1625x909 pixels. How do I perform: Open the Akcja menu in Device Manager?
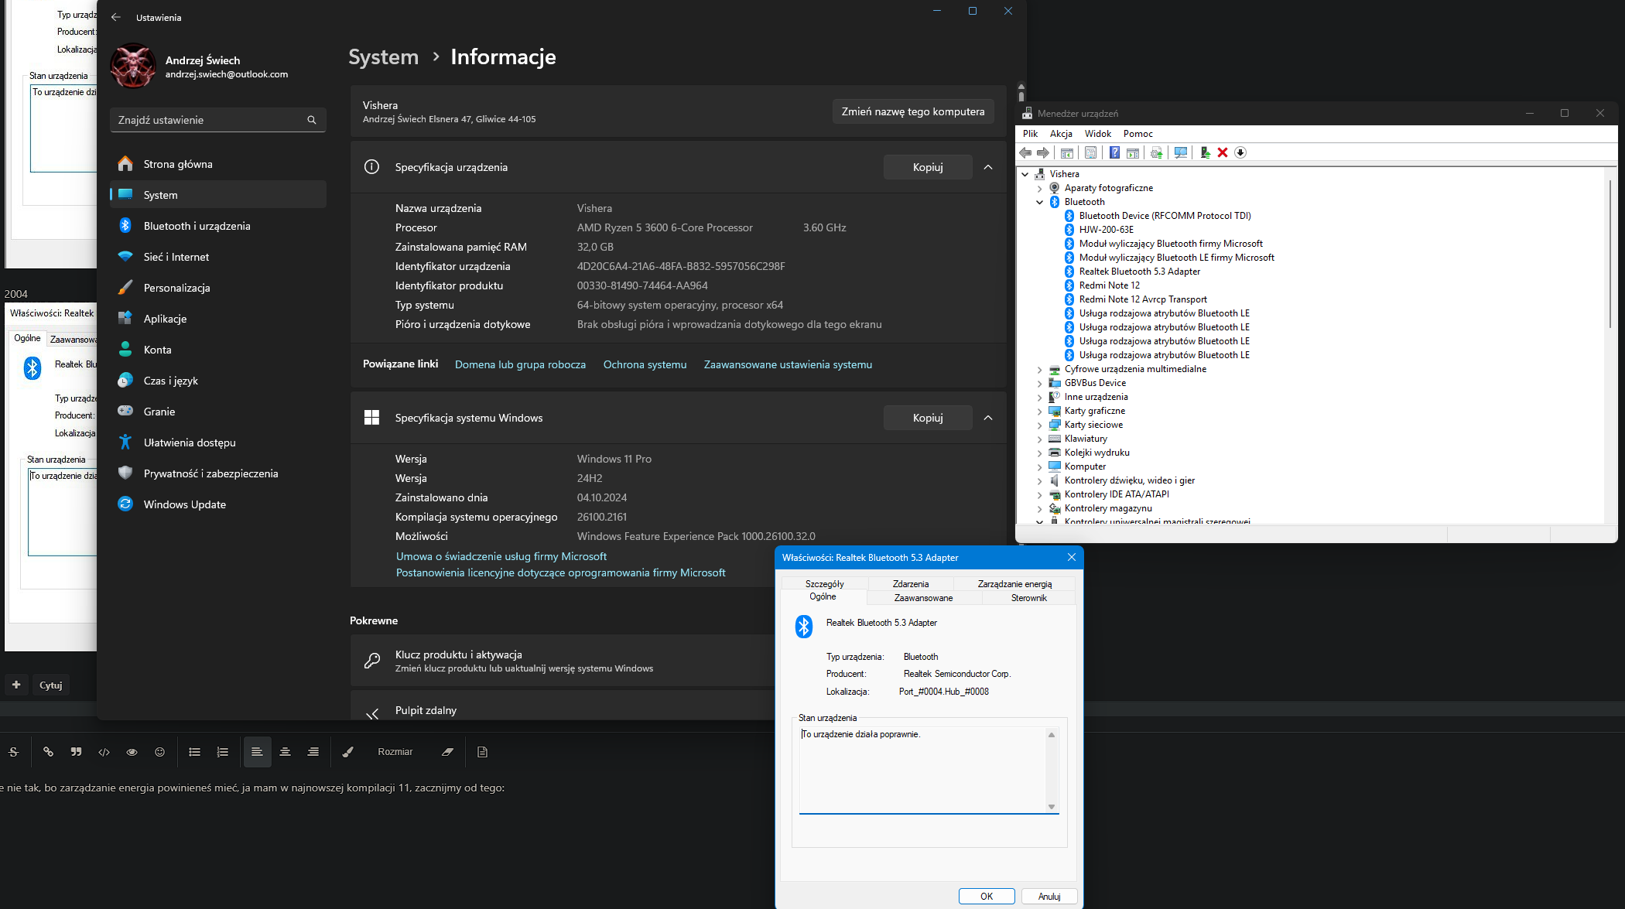(x=1061, y=134)
